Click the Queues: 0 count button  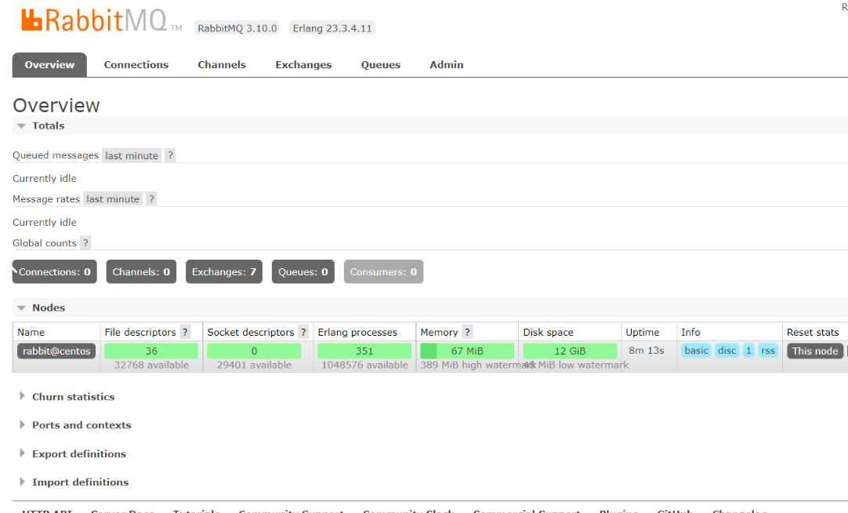pyautogui.click(x=303, y=271)
